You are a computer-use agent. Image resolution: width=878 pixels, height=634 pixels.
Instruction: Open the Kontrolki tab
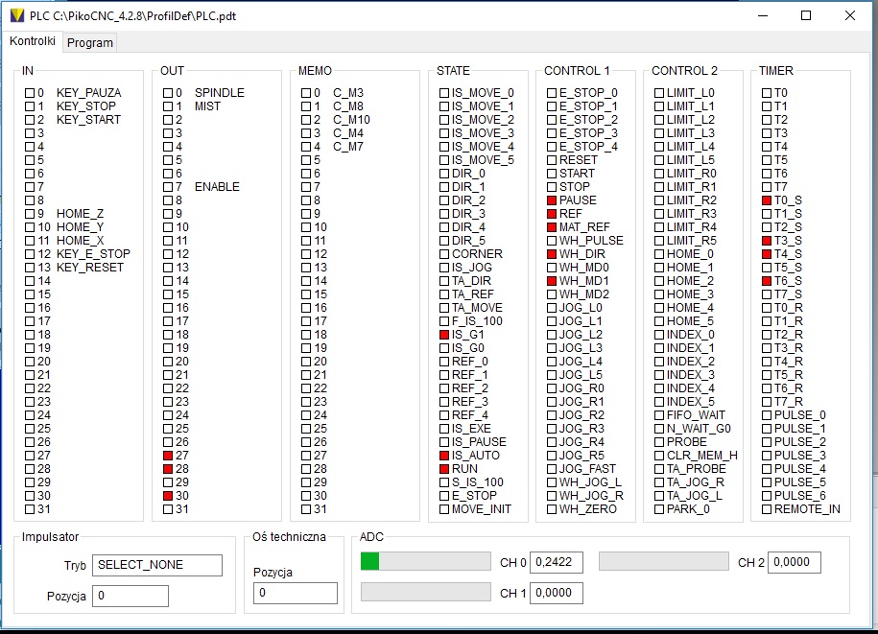[x=33, y=41]
